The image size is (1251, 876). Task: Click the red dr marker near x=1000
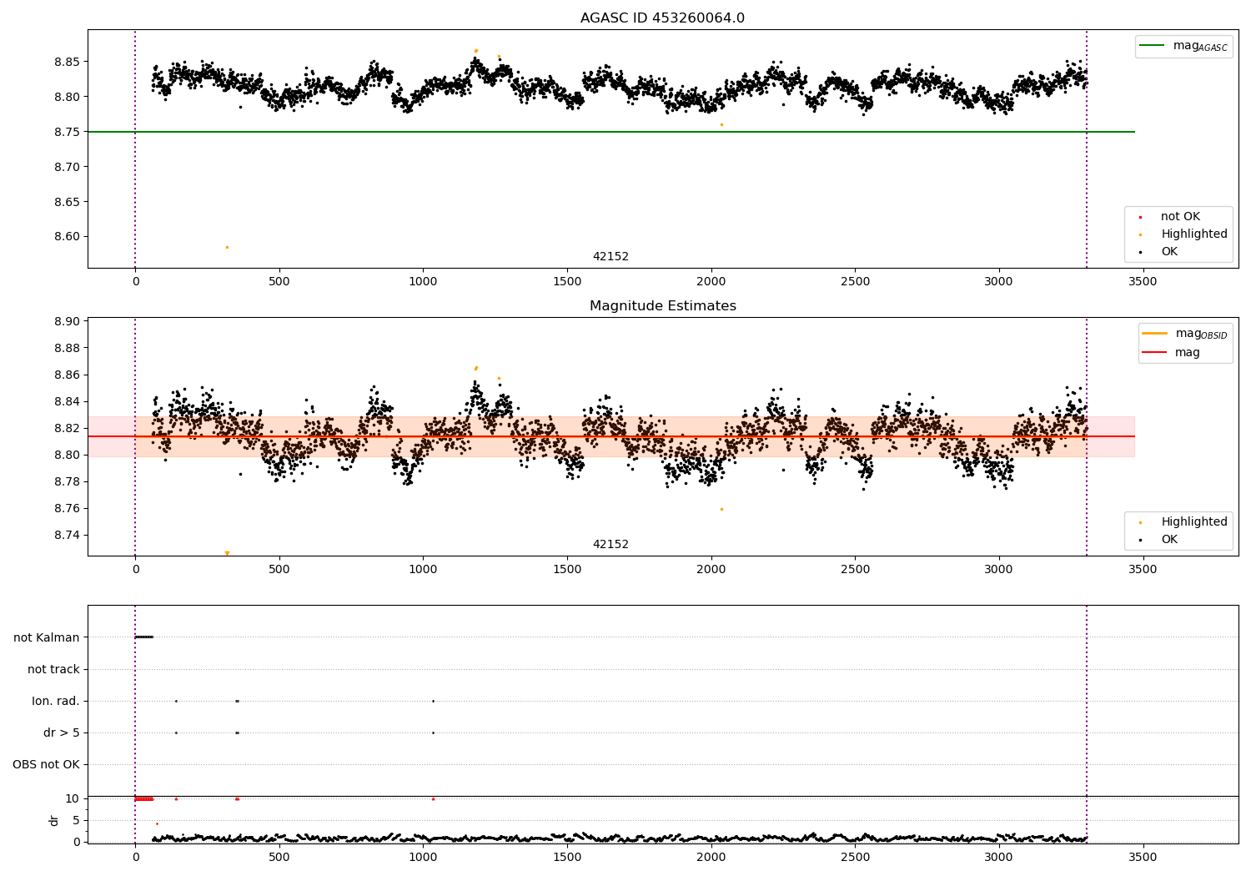433,798
